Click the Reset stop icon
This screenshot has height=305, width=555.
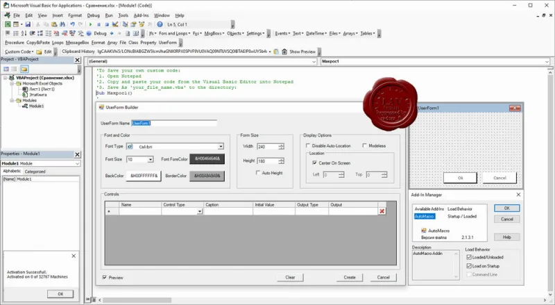click(x=107, y=24)
